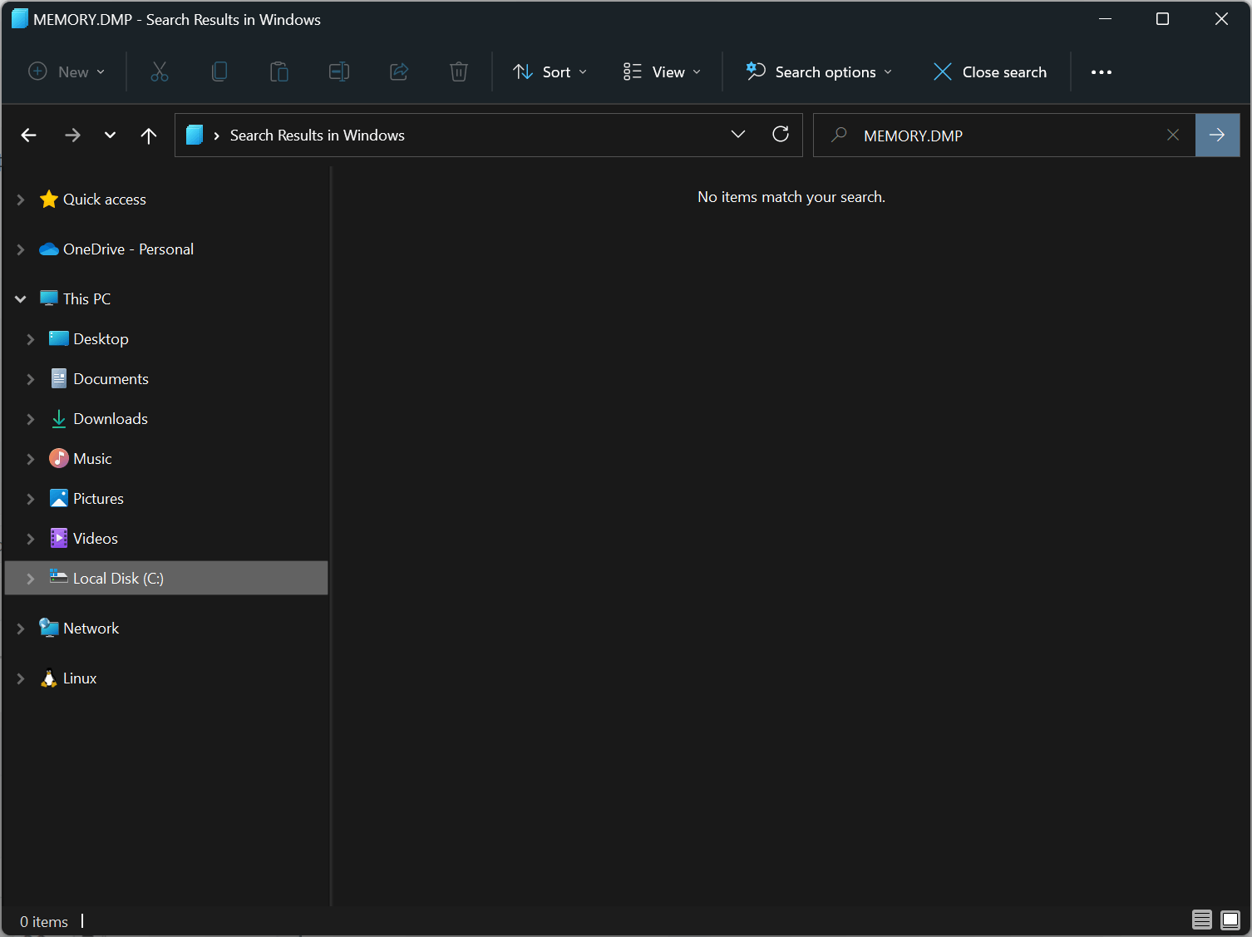Open the Sort dropdown menu
The height and width of the screenshot is (937, 1252).
550,72
